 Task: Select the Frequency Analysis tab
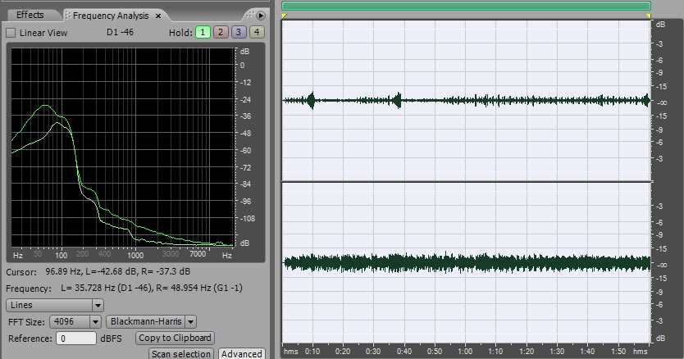[x=111, y=16]
